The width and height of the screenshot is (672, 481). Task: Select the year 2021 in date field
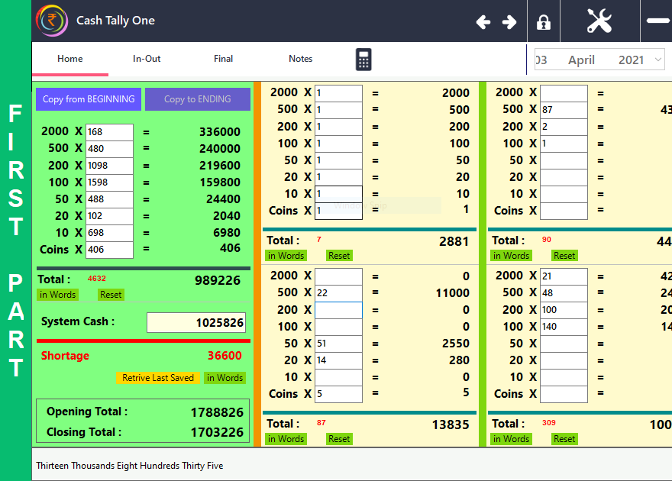coord(631,60)
